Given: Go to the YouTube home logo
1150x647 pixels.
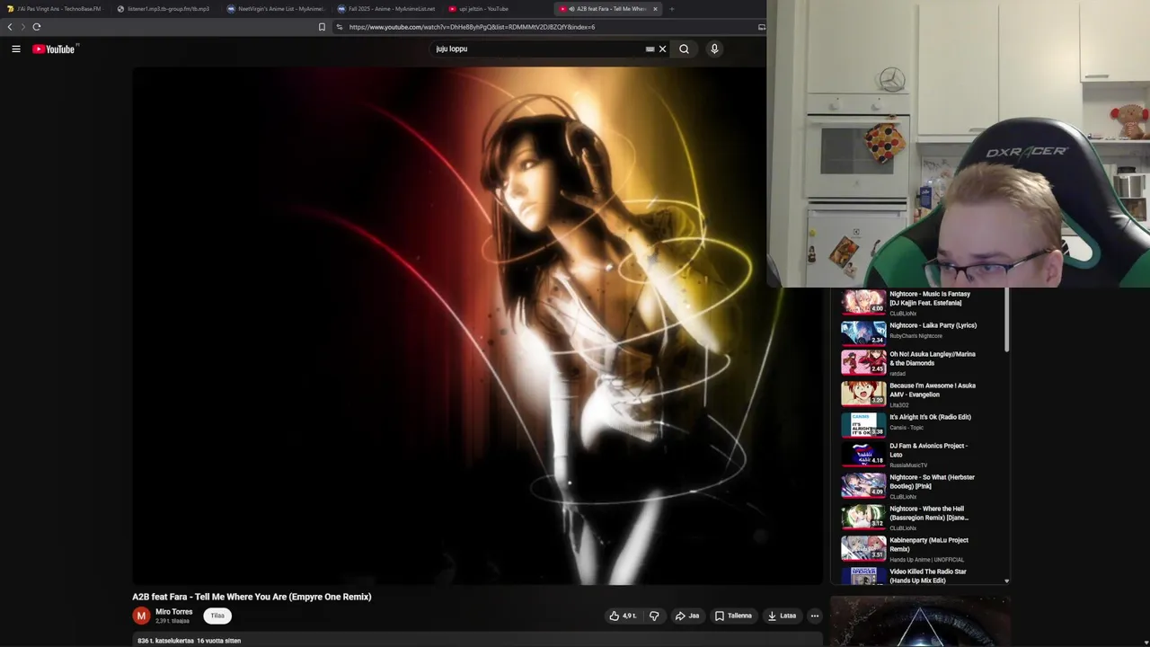Looking at the screenshot, I should pyautogui.click(x=56, y=49).
